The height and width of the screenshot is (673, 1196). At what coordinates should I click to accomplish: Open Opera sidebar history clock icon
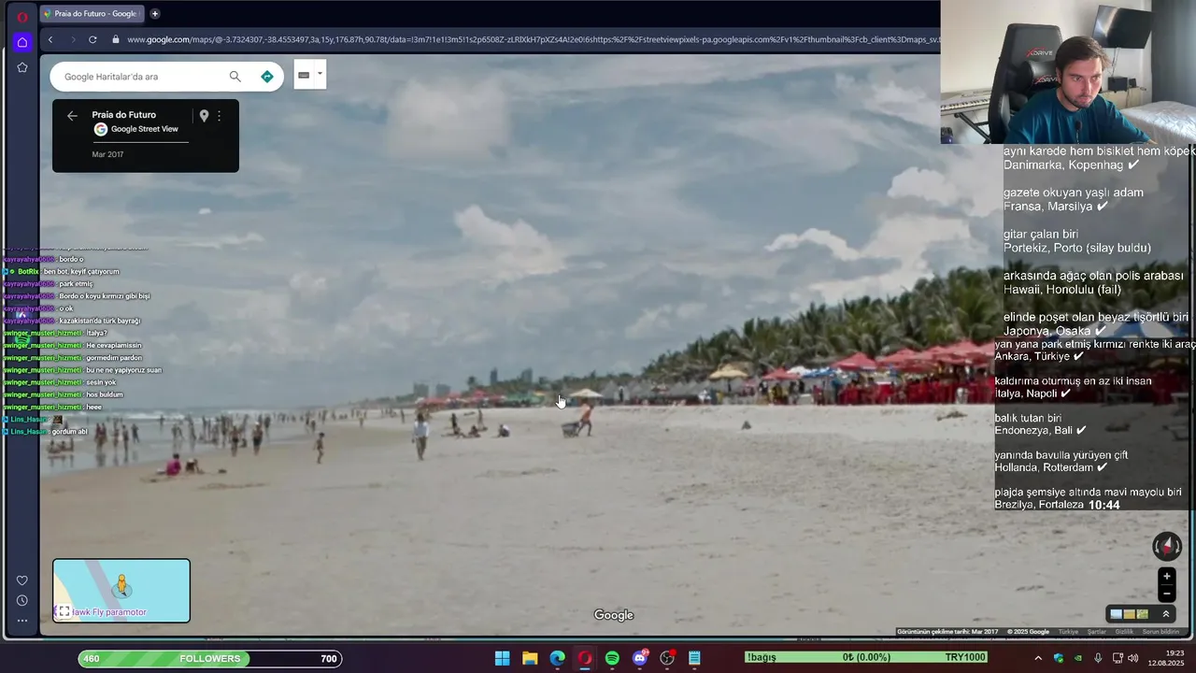click(x=22, y=600)
